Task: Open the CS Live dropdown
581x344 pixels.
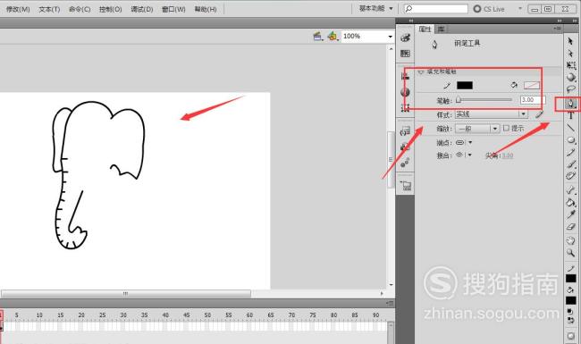Action: pos(520,9)
